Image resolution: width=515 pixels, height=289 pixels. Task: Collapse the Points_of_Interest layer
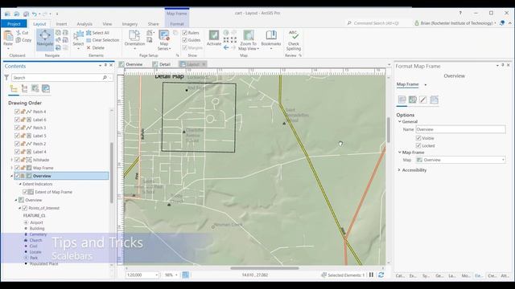19,208
